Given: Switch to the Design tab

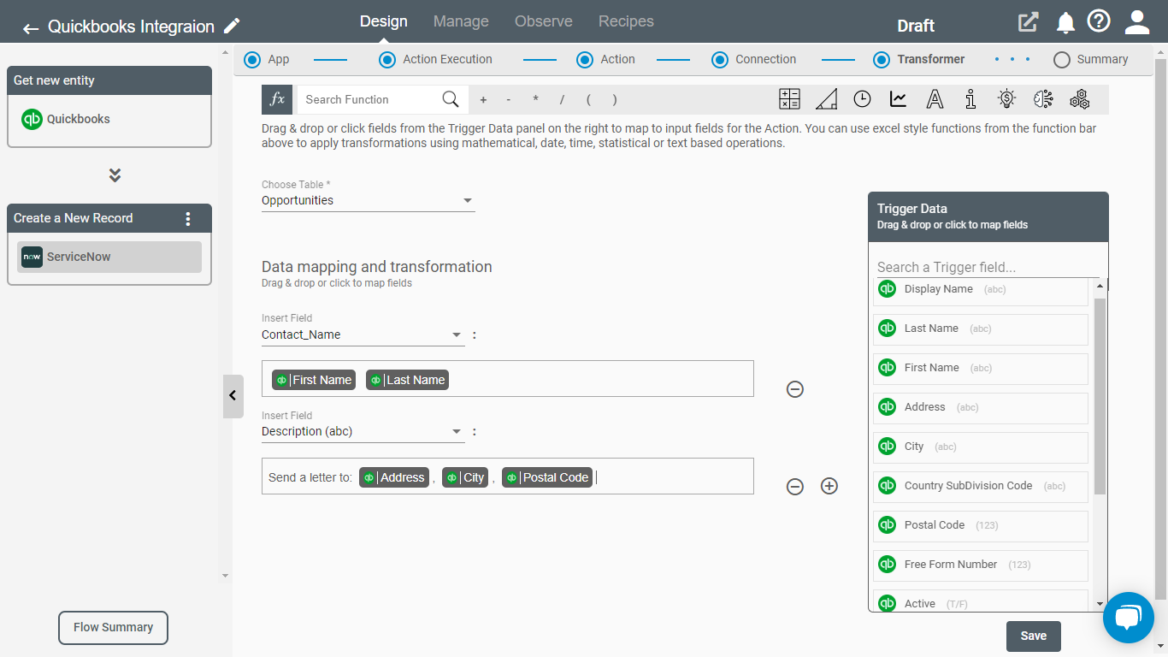Looking at the screenshot, I should point(383,21).
